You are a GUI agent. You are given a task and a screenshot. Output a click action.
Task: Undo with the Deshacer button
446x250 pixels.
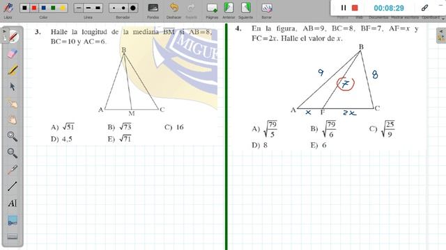coord(174,8)
